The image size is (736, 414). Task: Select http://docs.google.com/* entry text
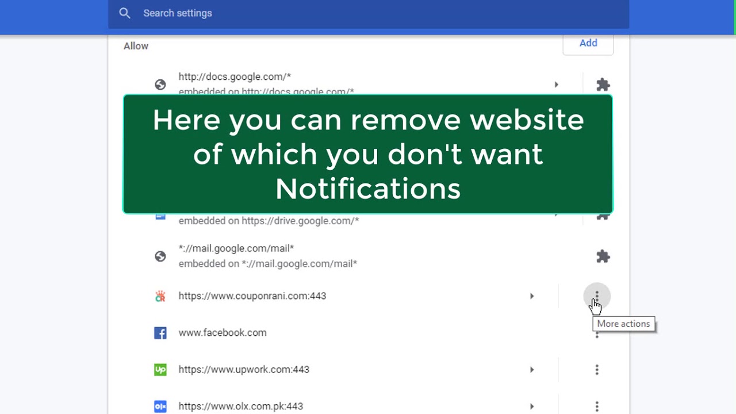[x=235, y=76]
